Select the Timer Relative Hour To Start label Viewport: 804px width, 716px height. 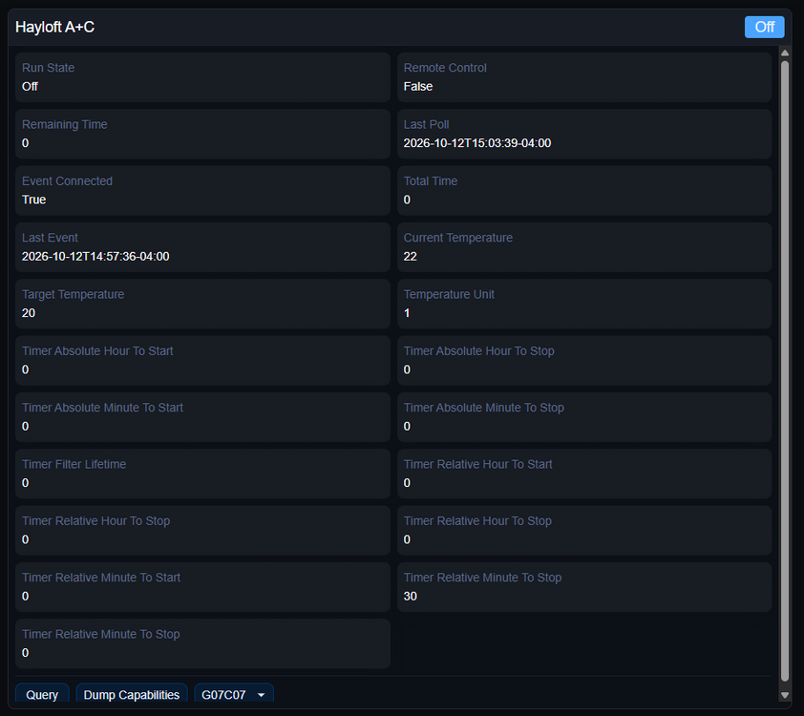pos(477,464)
